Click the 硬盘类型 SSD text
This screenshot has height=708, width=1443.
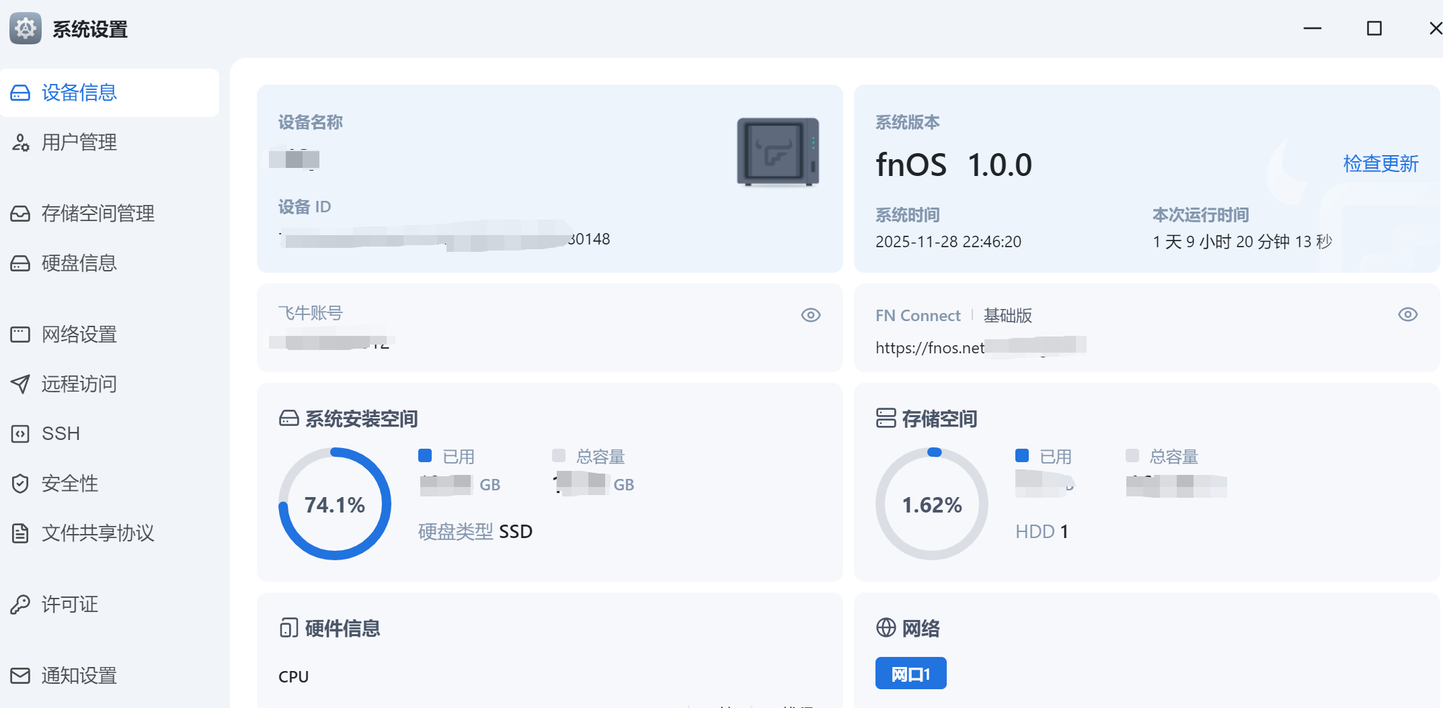click(x=475, y=532)
